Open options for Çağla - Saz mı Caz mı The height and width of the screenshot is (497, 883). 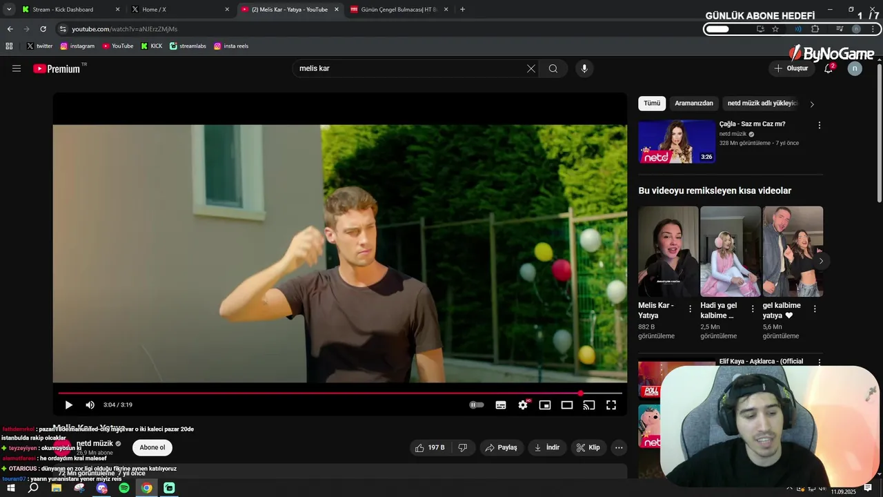(820, 125)
